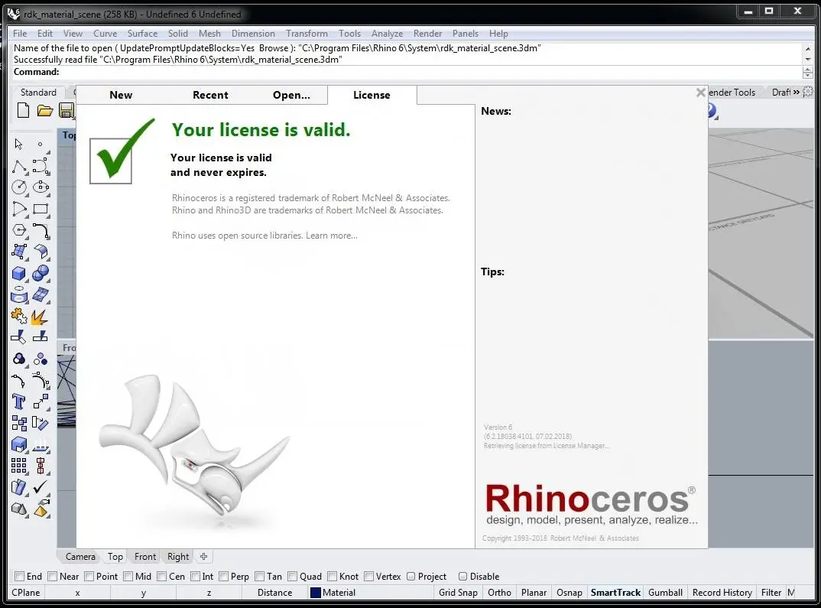Select the Fillet curves tool
Viewport: 821px width, 608px height.
[41, 230]
